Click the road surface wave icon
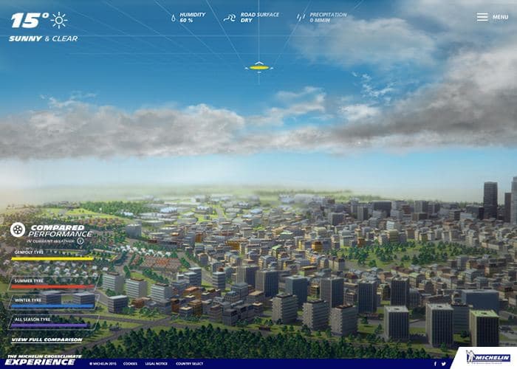This screenshot has width=517, height=369. click(230, 18)
